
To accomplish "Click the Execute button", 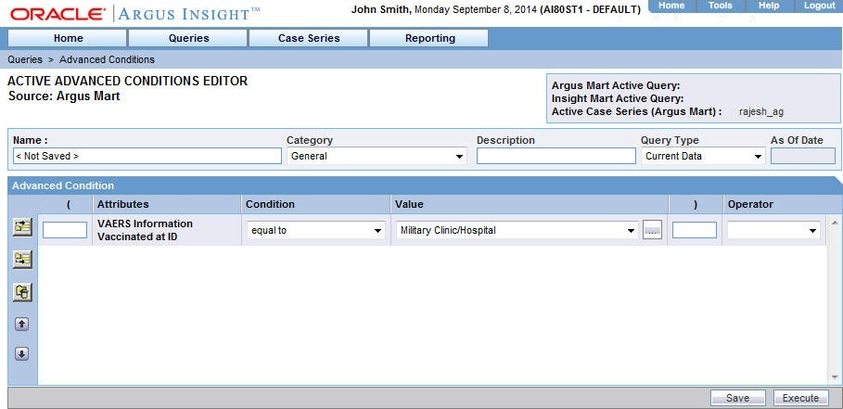I will 800,398.
